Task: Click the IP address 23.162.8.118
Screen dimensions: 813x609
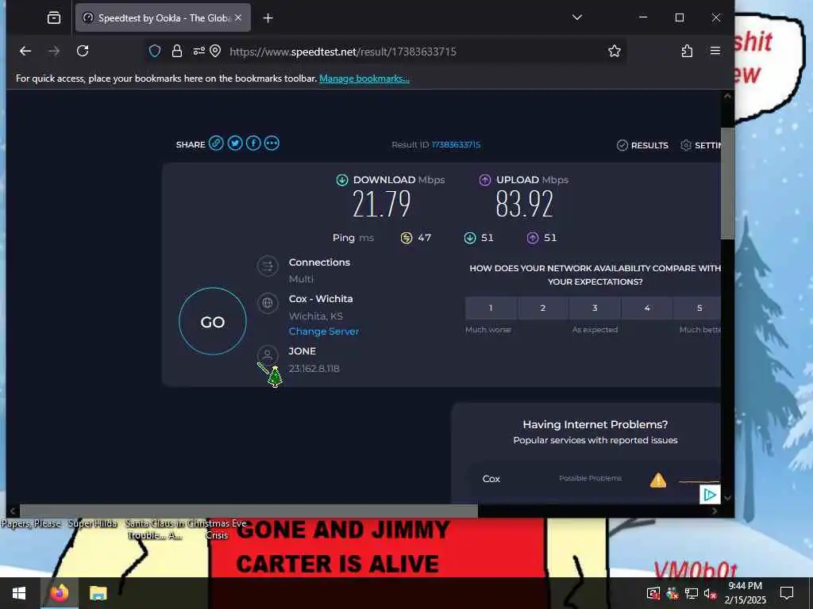Action: pos(314,368)
